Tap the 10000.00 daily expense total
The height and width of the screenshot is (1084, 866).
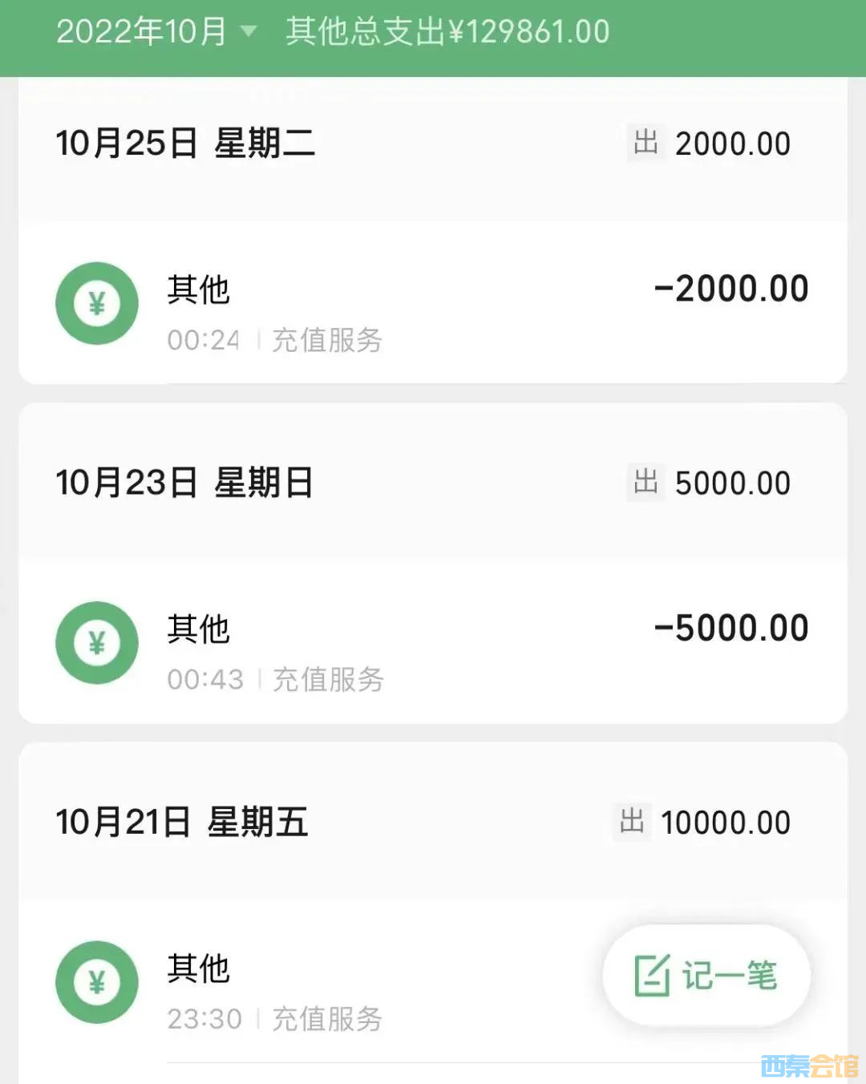pos(726,823)
